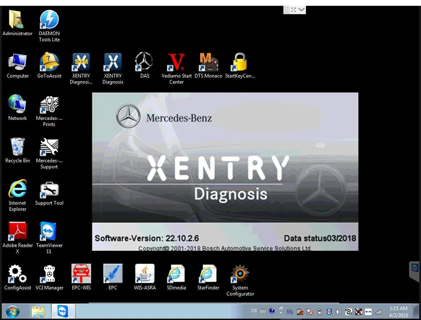Launch EPC spark plug shortcut
This screenshot has height=320, width=421.
coord(113,277)
